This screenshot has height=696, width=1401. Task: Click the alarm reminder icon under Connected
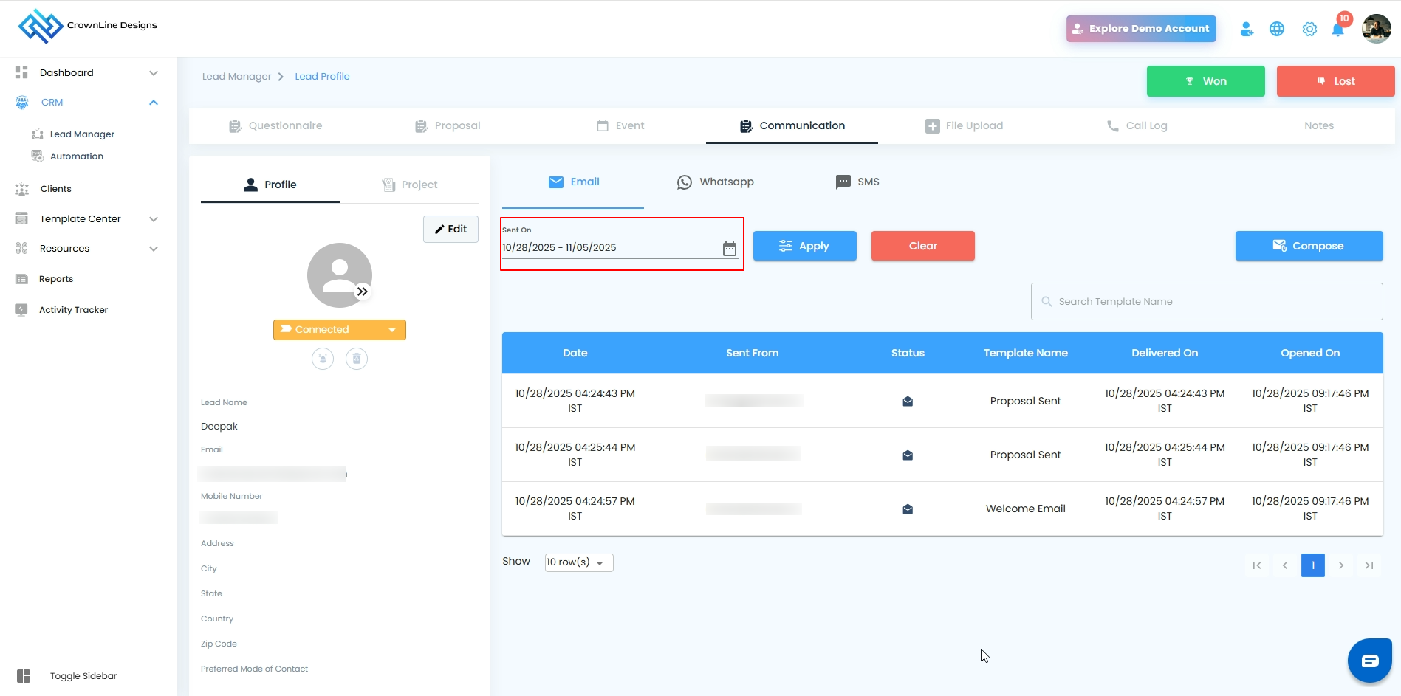[323, 359]
